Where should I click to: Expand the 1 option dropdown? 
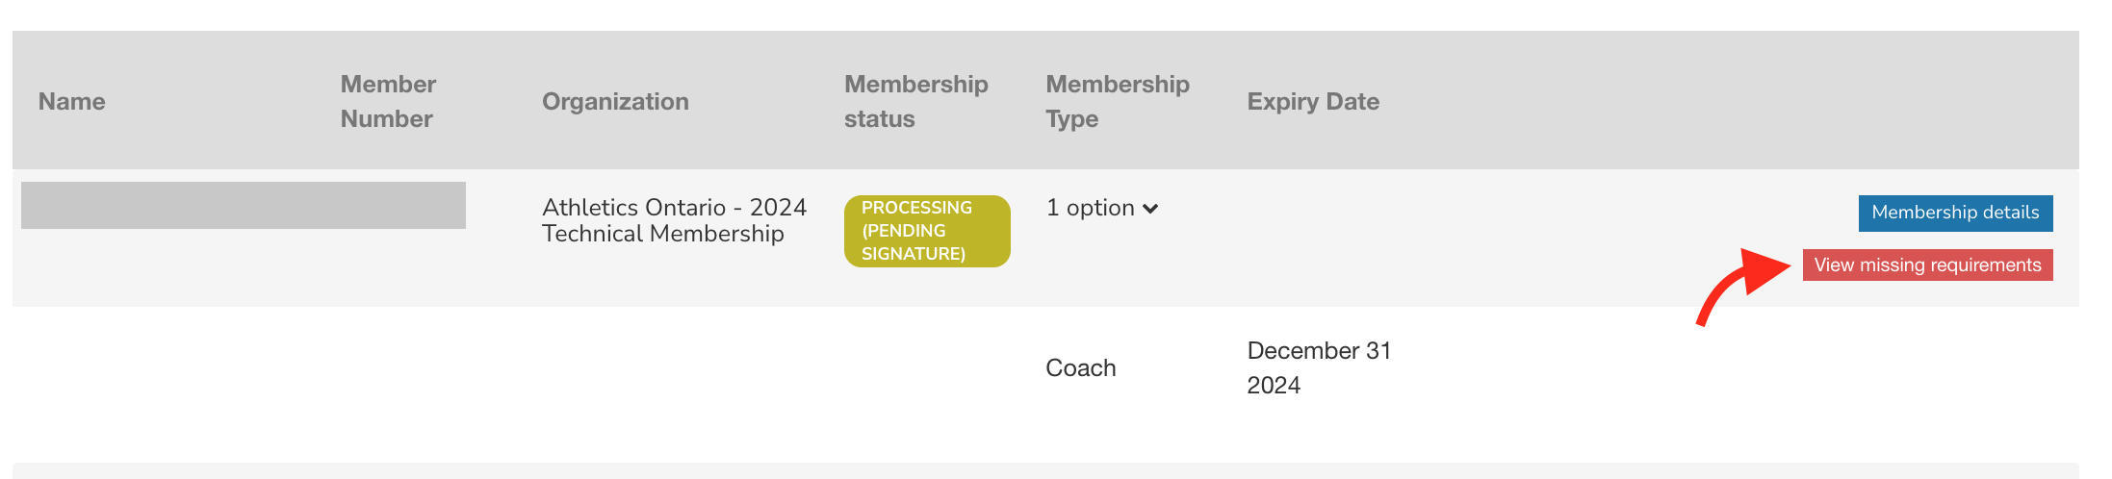click(1102, 208)
